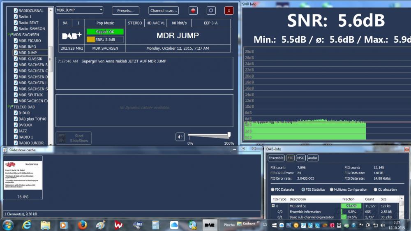
Task: Select FIC Datarate radio option
Action: coord(272,189)
